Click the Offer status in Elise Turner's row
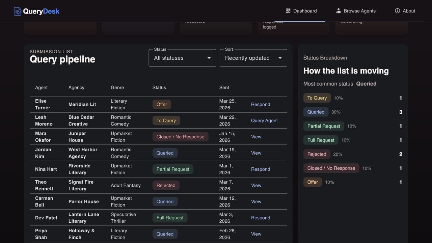Screen dimensions: 432x243 point(162,104)
